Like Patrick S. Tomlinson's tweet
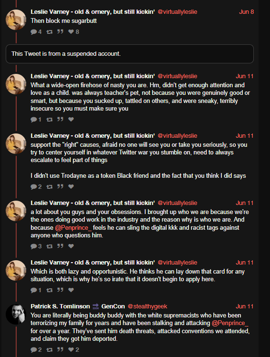This screenshot has width=270, height=357. pos(71,349)
